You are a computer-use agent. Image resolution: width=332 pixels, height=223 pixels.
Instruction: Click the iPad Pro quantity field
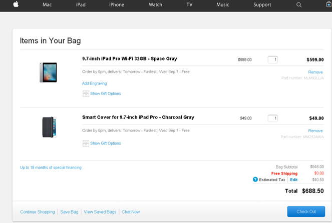point(273,59)
